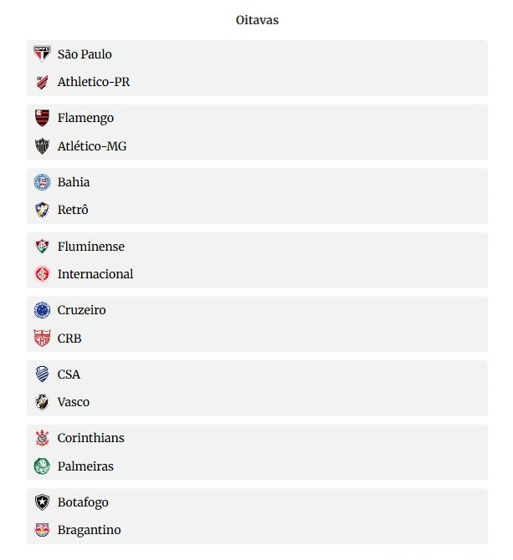The width and height of the screenshot is (513, 560).
Task: Open the Fluminense versus Internacional match card
Action: [257, 260]
